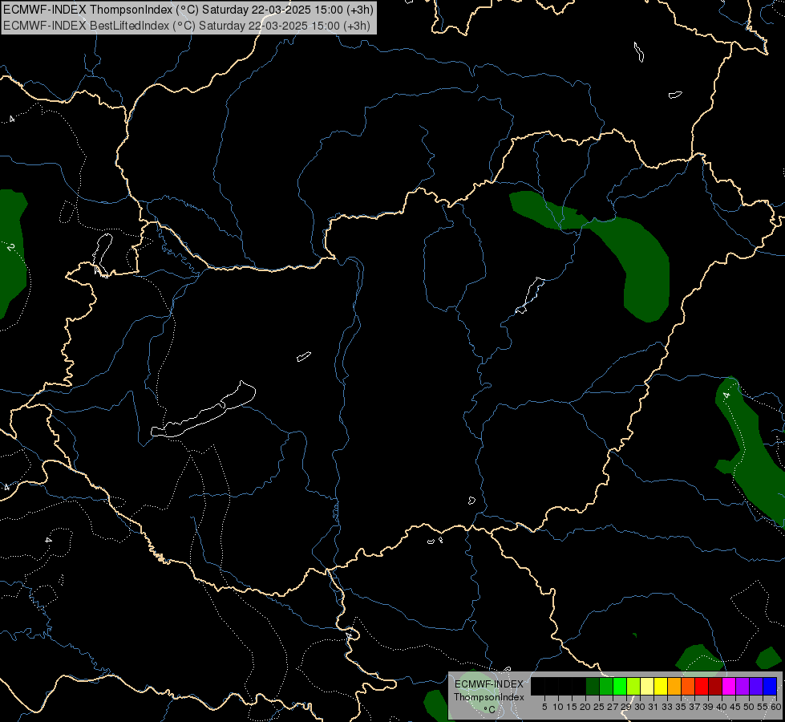Click the °C unit in legend
The image size is (785, 722).
pos(489,709)
